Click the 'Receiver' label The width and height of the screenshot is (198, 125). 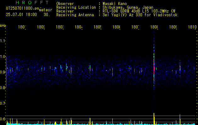point(65,11)
